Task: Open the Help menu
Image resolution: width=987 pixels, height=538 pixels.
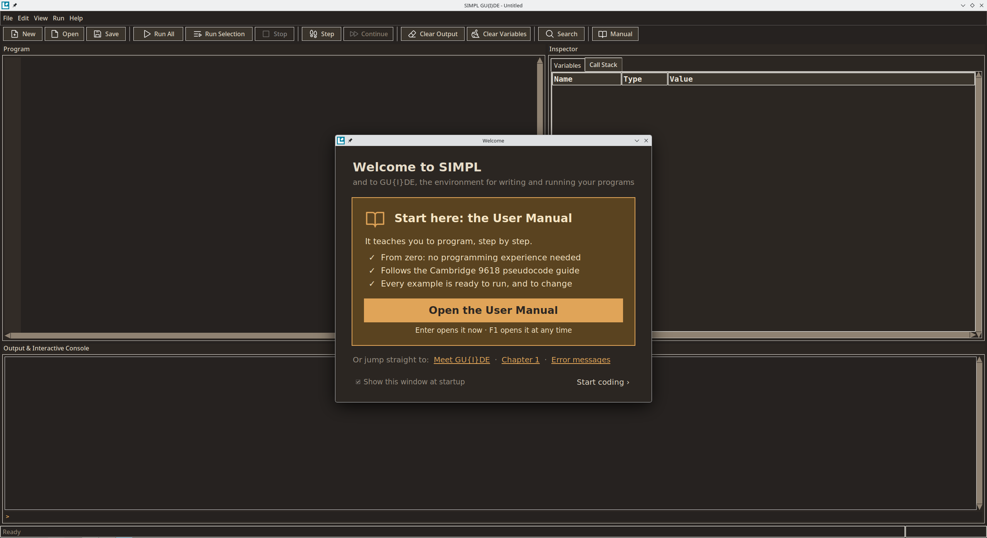Action: pyautogui.click(x=76, y=18)
